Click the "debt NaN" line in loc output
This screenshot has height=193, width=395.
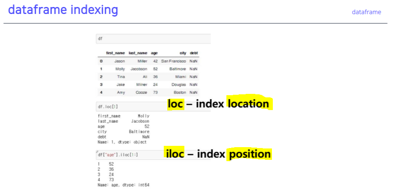pos(123,137)
